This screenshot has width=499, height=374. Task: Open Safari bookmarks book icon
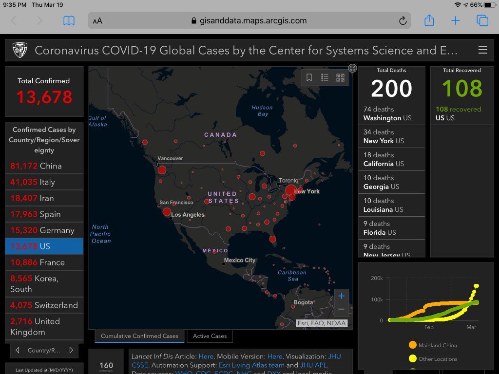pos(69,20)
